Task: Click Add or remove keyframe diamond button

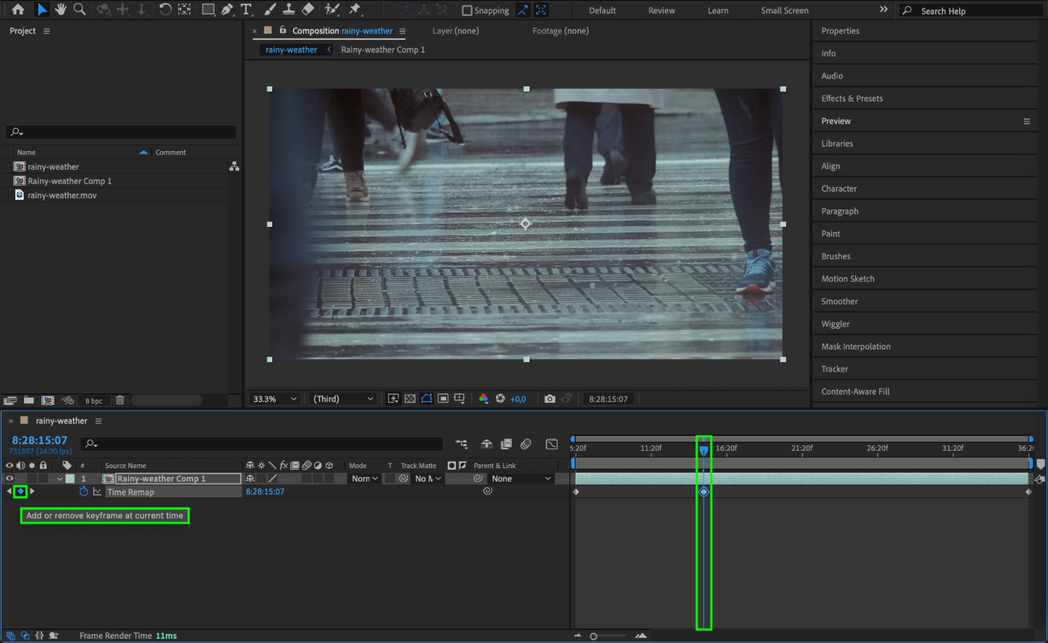Action: click(x=20, y=491)
